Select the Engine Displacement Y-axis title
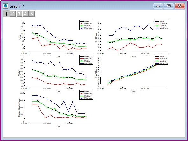 (19, 108)
